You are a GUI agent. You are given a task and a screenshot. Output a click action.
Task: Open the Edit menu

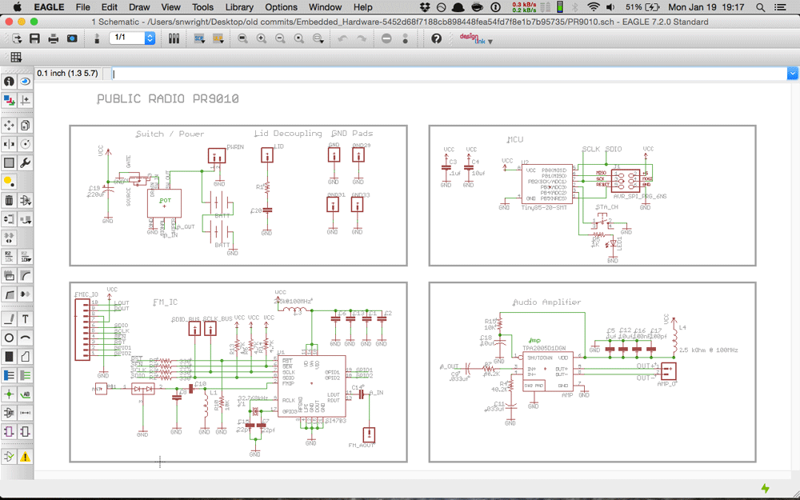click(x=109, y=7)
